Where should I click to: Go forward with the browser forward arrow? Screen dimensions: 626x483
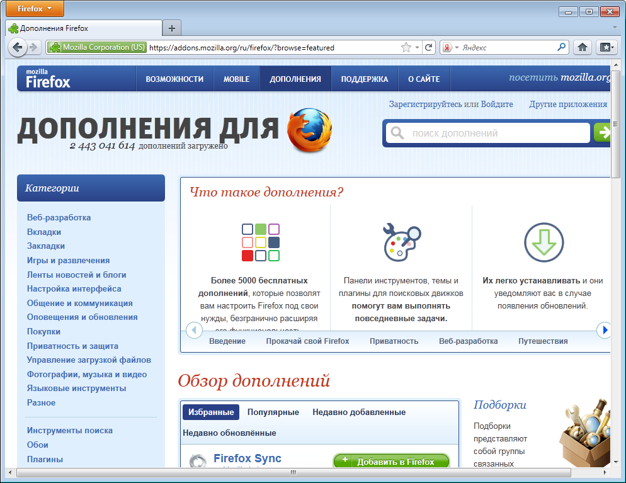click(34, 47)
